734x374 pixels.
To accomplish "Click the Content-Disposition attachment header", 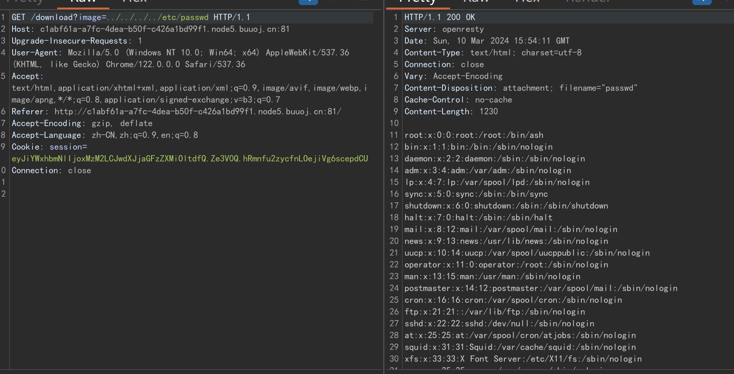I will coord(521,88).
